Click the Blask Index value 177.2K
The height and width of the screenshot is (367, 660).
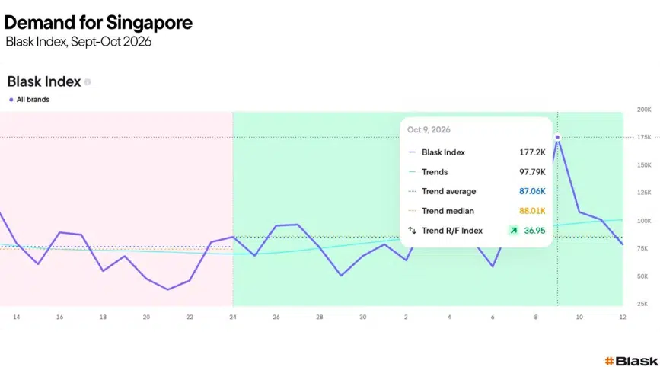pyautogui.click(x=532, y=152)
